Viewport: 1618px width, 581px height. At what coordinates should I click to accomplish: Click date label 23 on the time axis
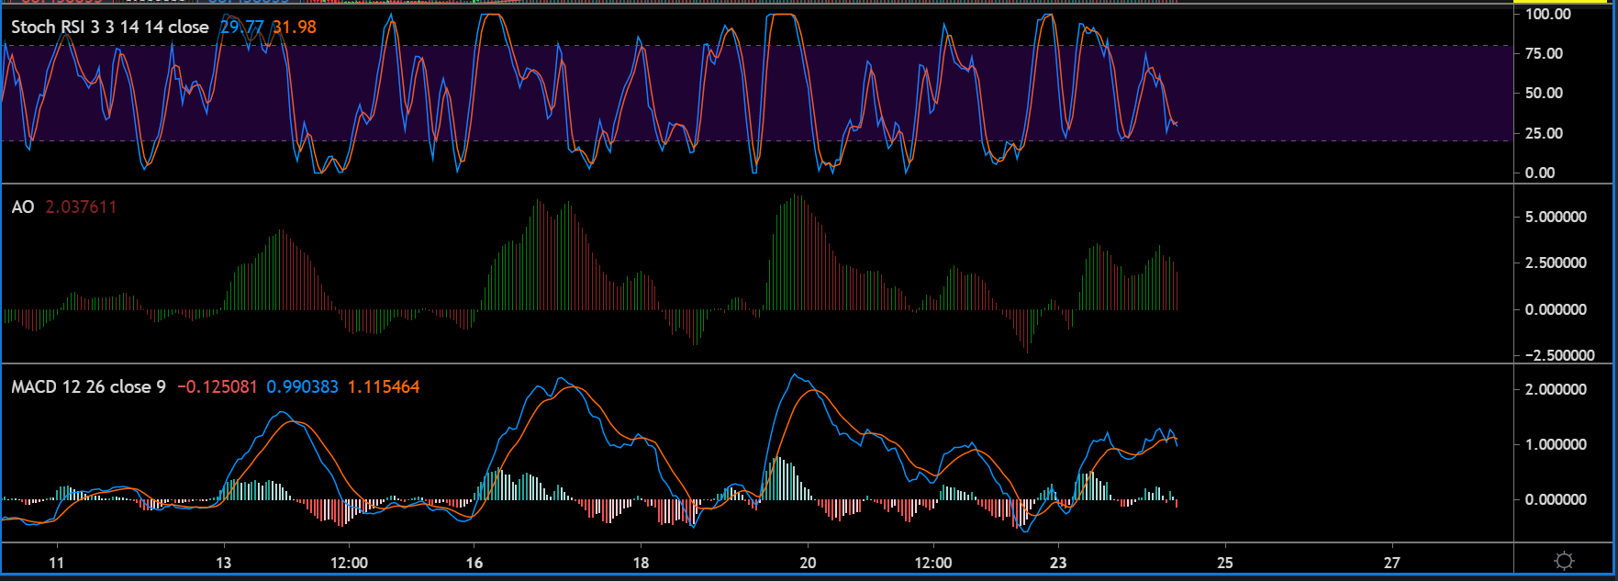(1058, 563)
